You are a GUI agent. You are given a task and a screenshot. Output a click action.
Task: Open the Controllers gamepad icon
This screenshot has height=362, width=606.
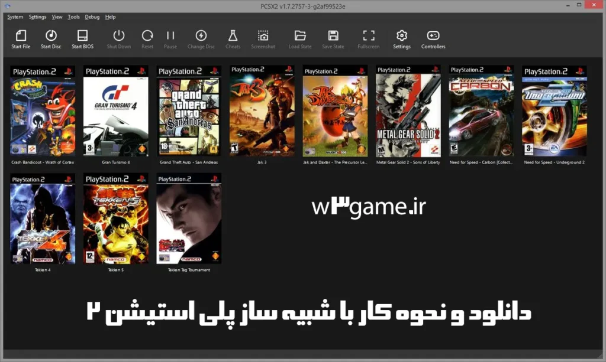coord(433,36)
